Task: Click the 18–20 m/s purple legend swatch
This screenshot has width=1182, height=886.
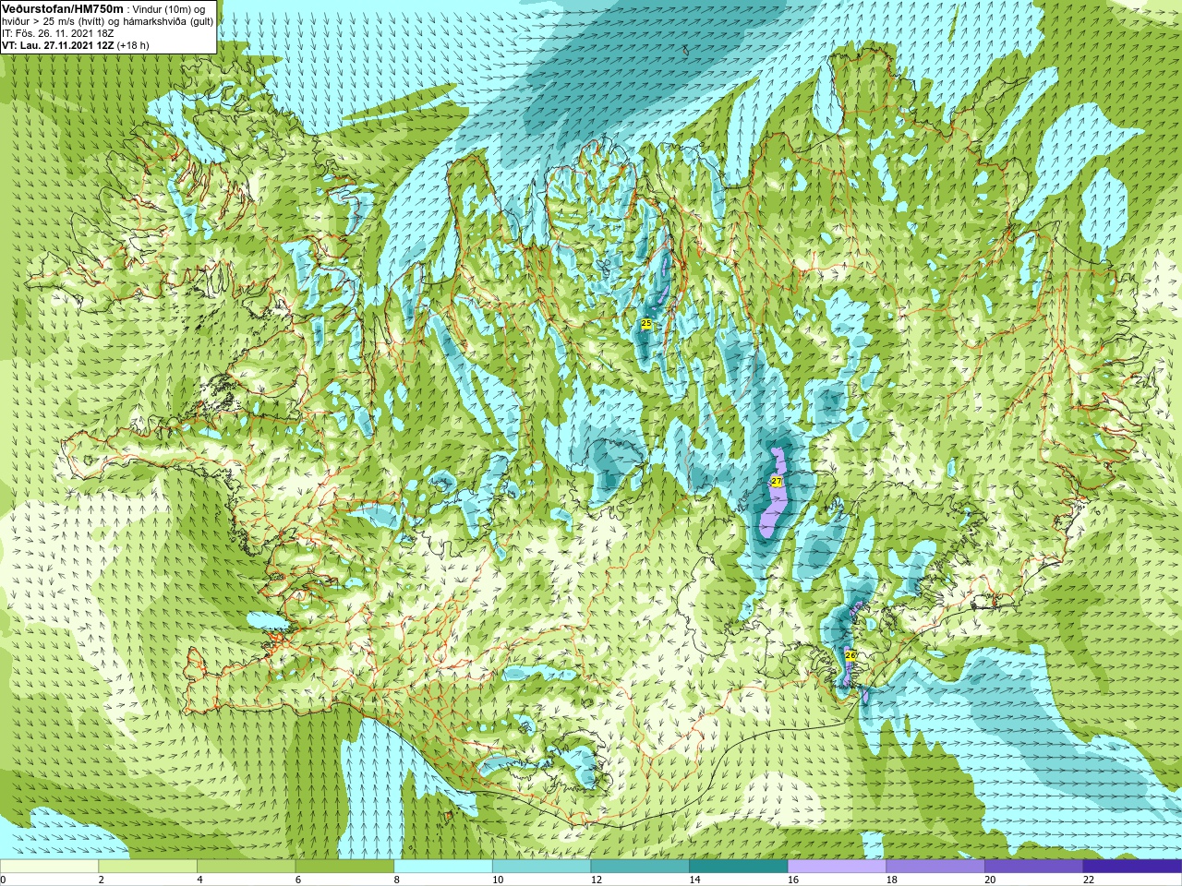Action: [935, 867]
